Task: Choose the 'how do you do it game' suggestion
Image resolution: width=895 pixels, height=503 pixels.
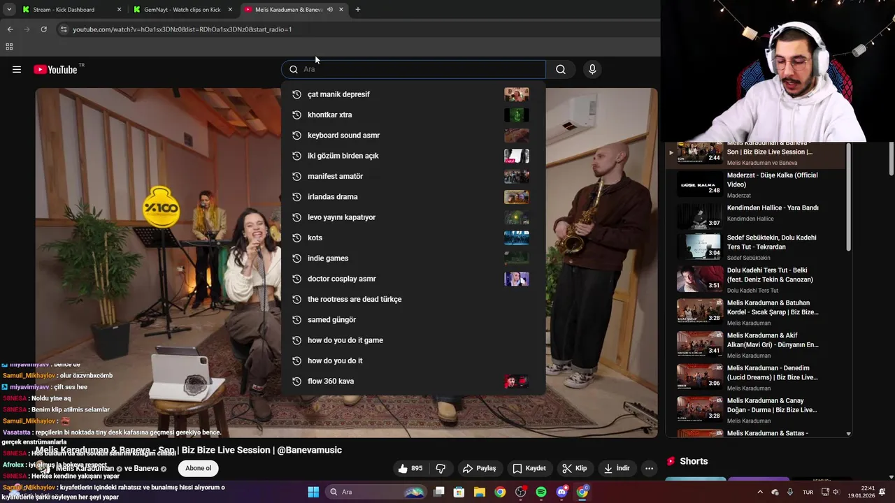Action: point(413,340)
